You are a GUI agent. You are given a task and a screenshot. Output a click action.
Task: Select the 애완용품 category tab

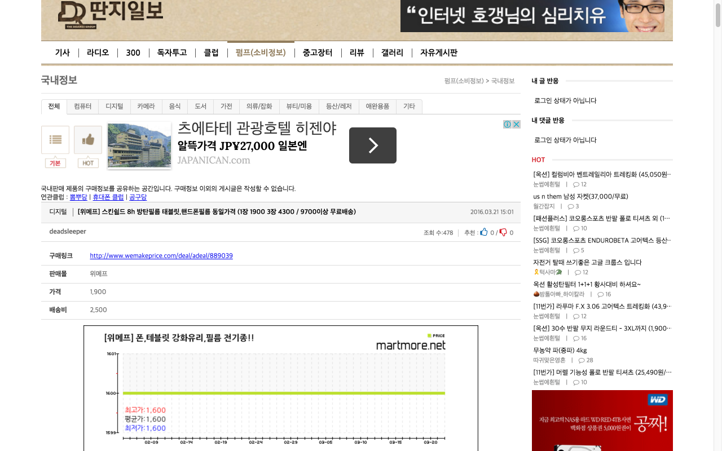[377, 107]
